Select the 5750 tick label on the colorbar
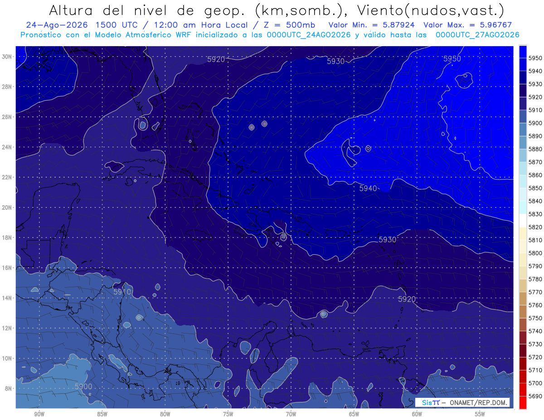The height and width of the screenshot is (420, 544). 535,318
